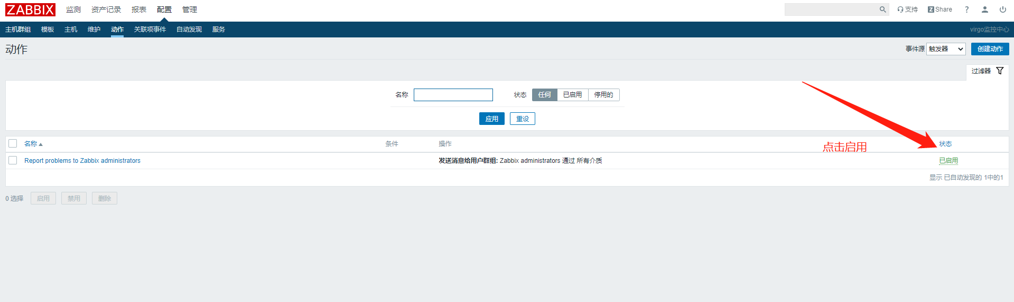Click the 应用 filter button
The width and height of the screenshot is (1014, 302).
(492, 119)
